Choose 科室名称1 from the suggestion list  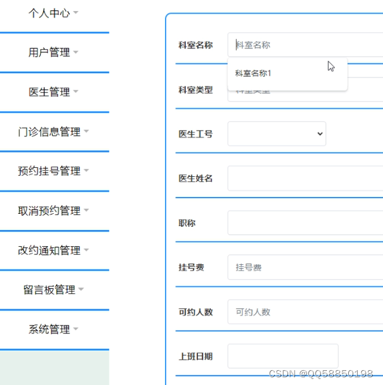288,74
